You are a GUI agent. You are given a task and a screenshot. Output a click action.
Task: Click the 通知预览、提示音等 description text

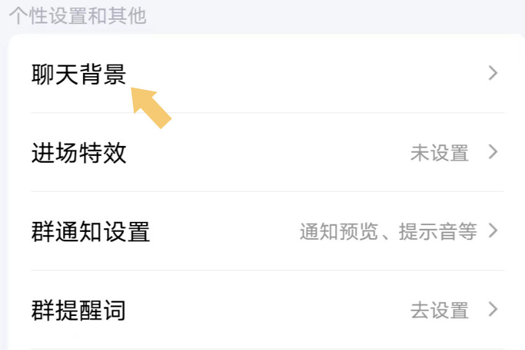click(388, 232)
